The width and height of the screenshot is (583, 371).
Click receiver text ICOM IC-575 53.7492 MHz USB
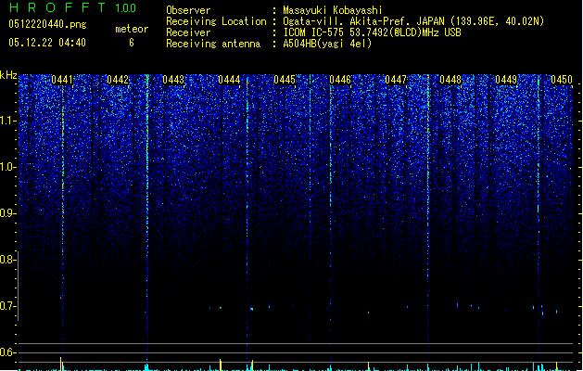372,32
